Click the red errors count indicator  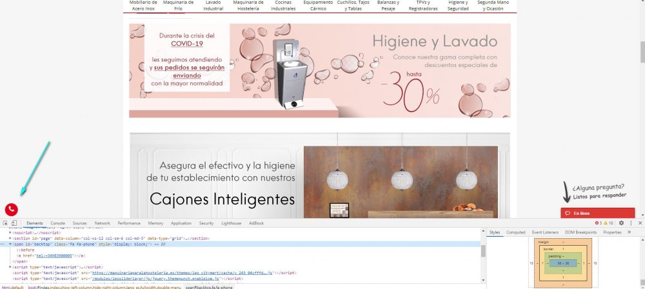[599, 223]
